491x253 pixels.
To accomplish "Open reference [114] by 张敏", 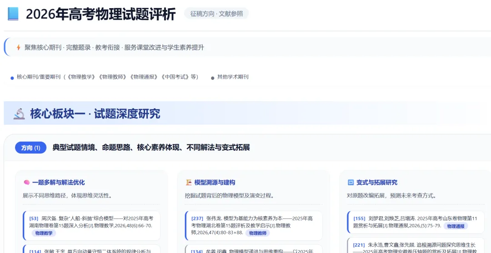I will [91, 249].
